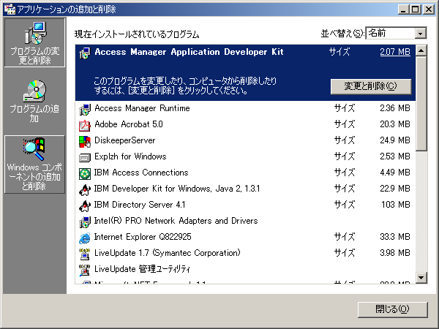Click the Access Manager Runtime icon
439x329 pixels.
pyautogui.click(x=84, y=108)
